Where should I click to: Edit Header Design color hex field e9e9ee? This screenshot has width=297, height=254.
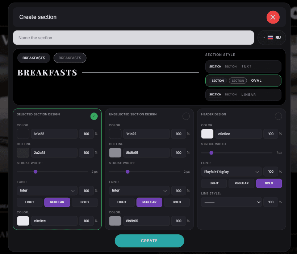tap(238, 134)
